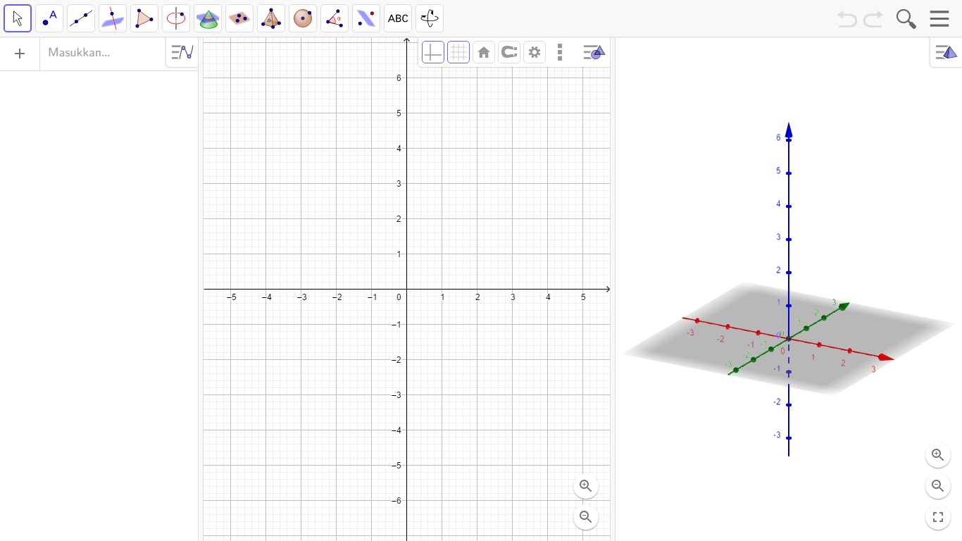Pick the Sphere tool
This screenshot has height=541, width=962.
click(302, 18)
